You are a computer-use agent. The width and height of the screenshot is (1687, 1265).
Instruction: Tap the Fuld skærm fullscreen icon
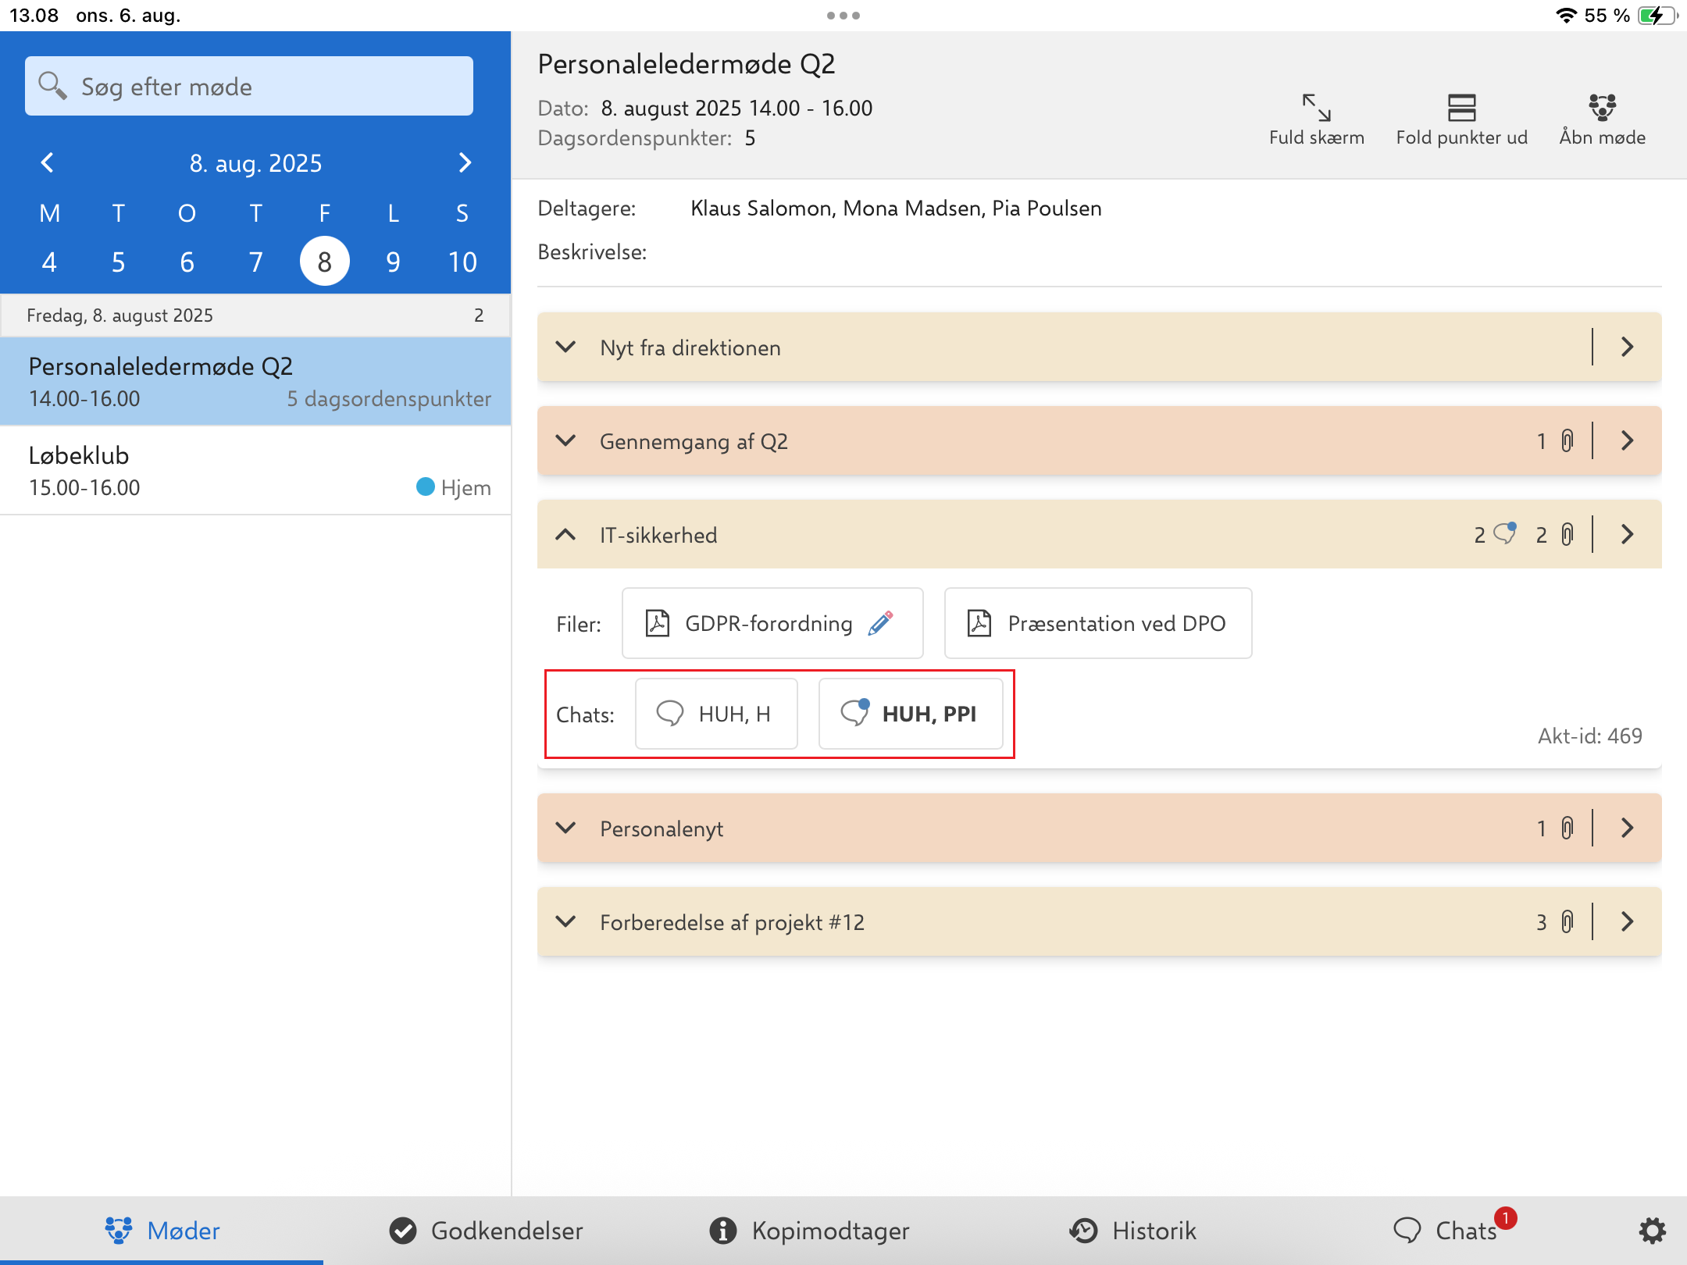(1316, 108)
